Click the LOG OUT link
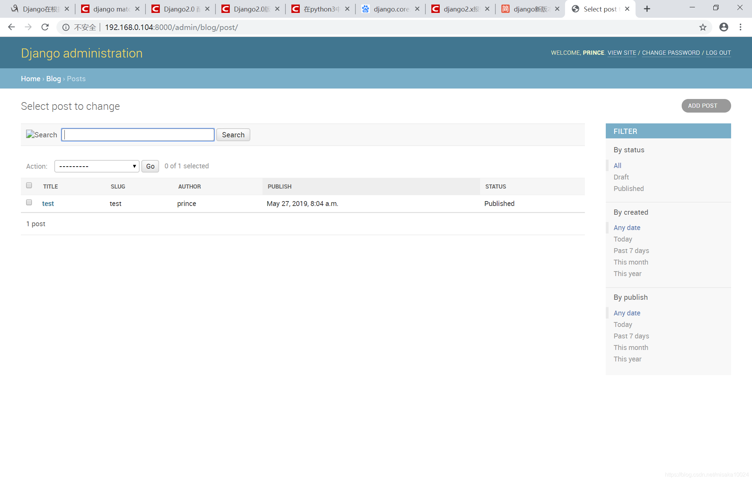Viewport: 752px width, 481px height. (718, 53)
